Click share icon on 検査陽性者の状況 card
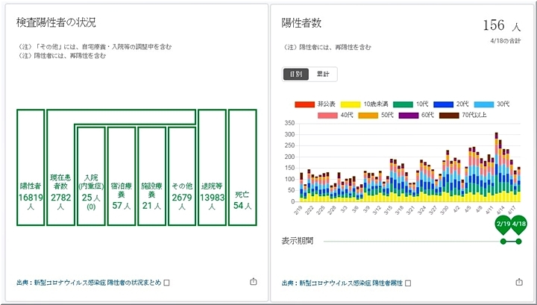 253,282
